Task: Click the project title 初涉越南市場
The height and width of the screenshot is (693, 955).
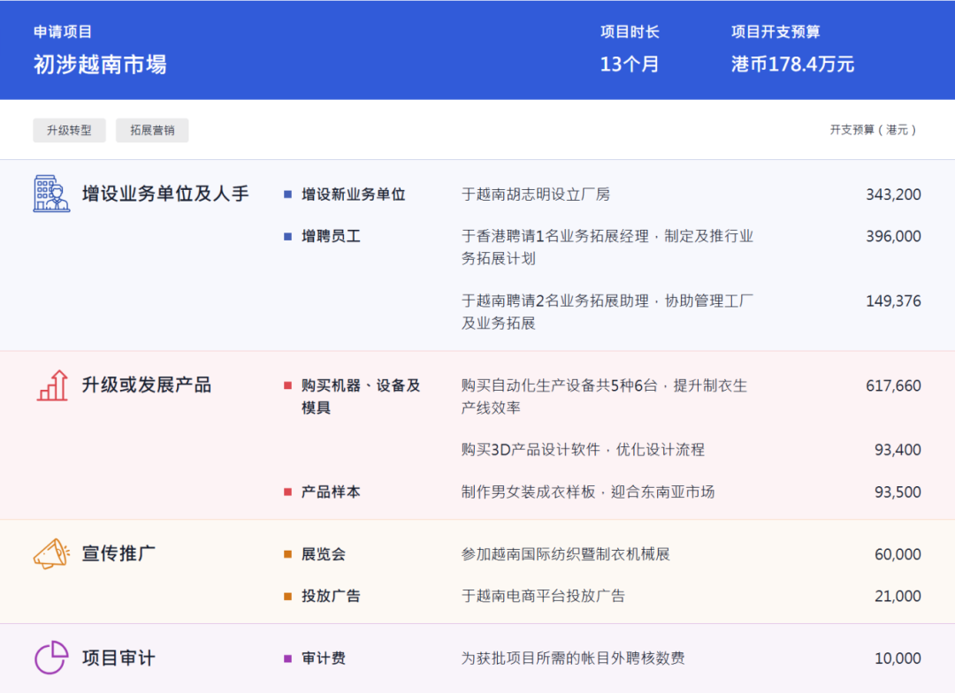Action: [100, 65]
